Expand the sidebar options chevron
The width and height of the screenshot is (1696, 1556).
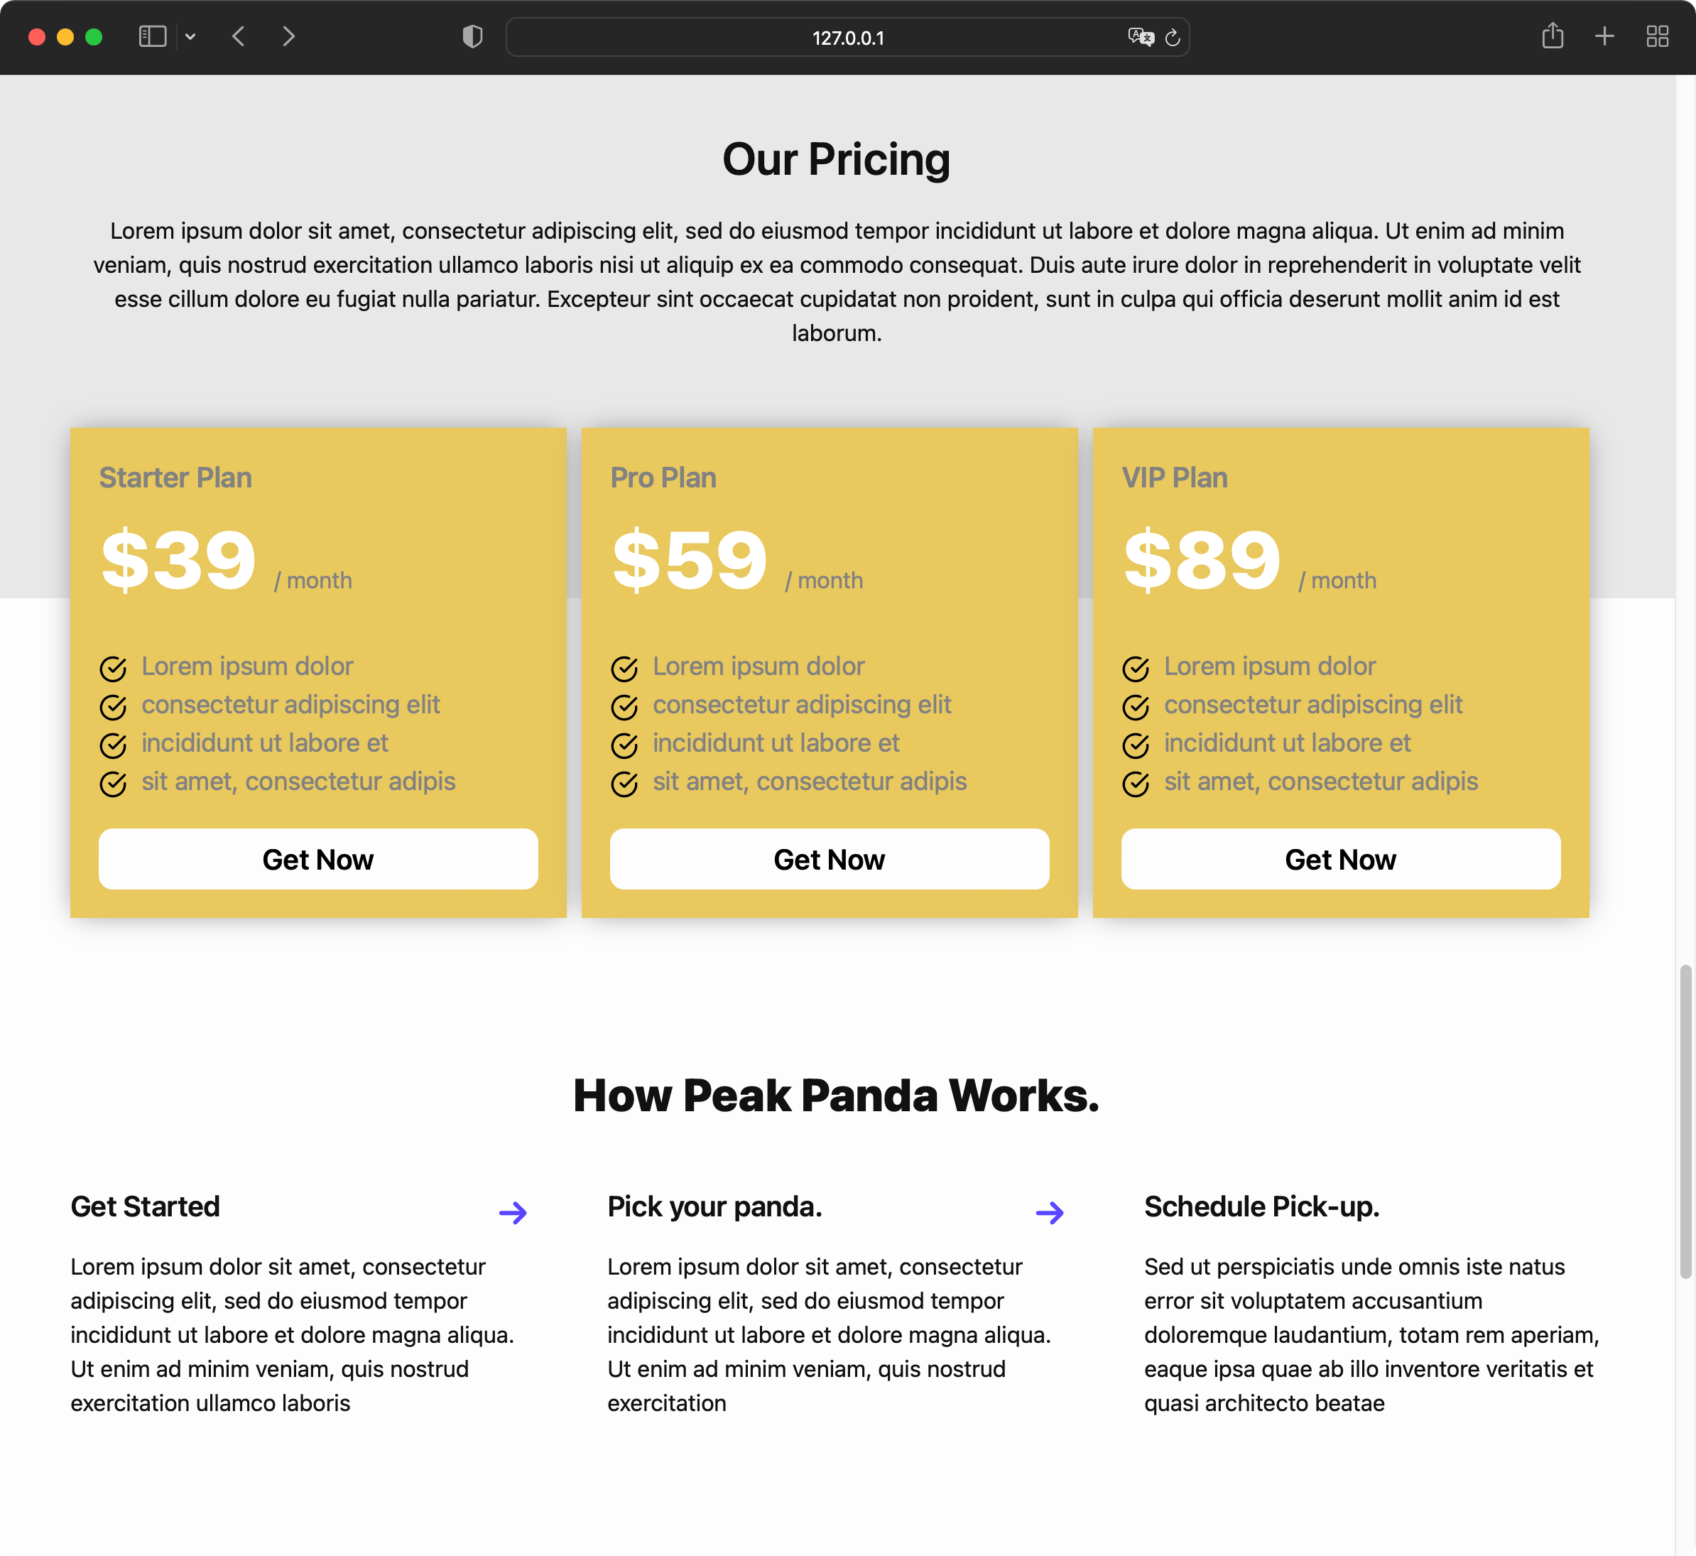pos(190,36)
